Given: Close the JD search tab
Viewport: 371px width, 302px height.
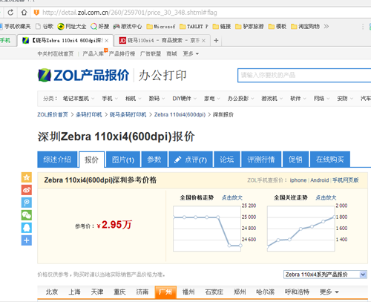Looking at the screenshot, I should coord(203,41).
